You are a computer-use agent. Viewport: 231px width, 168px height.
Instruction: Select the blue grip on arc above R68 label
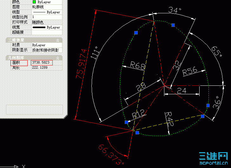(136, 33)
